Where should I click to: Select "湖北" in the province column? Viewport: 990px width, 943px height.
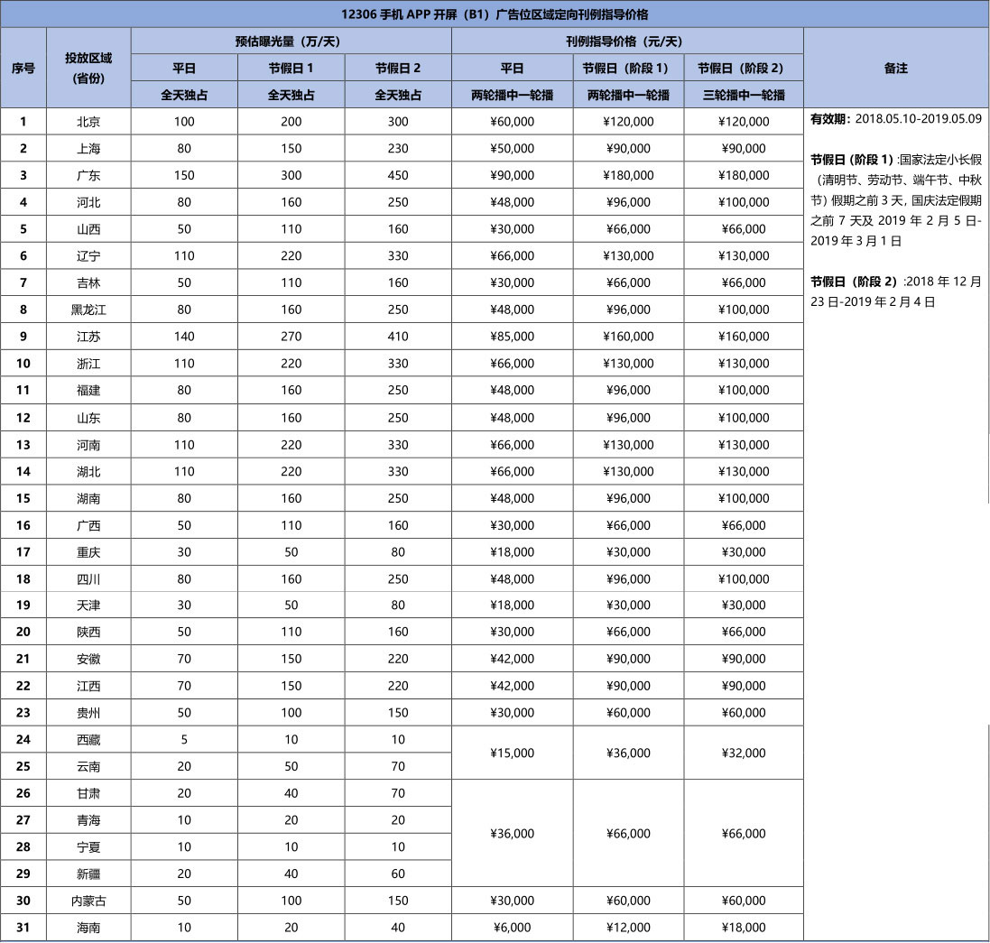coord(88,471)
